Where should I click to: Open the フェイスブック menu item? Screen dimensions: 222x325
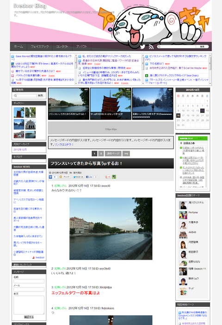(40, 46)
